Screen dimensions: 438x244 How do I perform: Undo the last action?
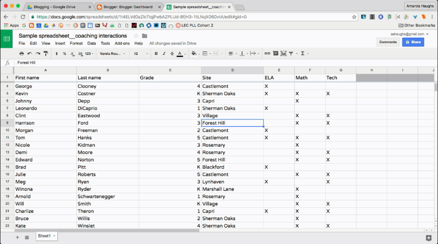pos(29,53)
